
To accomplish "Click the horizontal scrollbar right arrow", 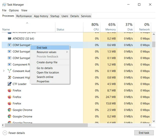I will [150, 125].
